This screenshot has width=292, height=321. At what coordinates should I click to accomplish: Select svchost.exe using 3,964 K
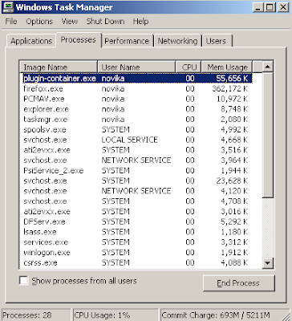(137, 160)
